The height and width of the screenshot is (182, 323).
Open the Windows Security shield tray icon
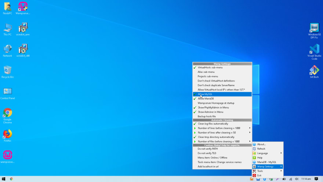click(x=271, y=179)
